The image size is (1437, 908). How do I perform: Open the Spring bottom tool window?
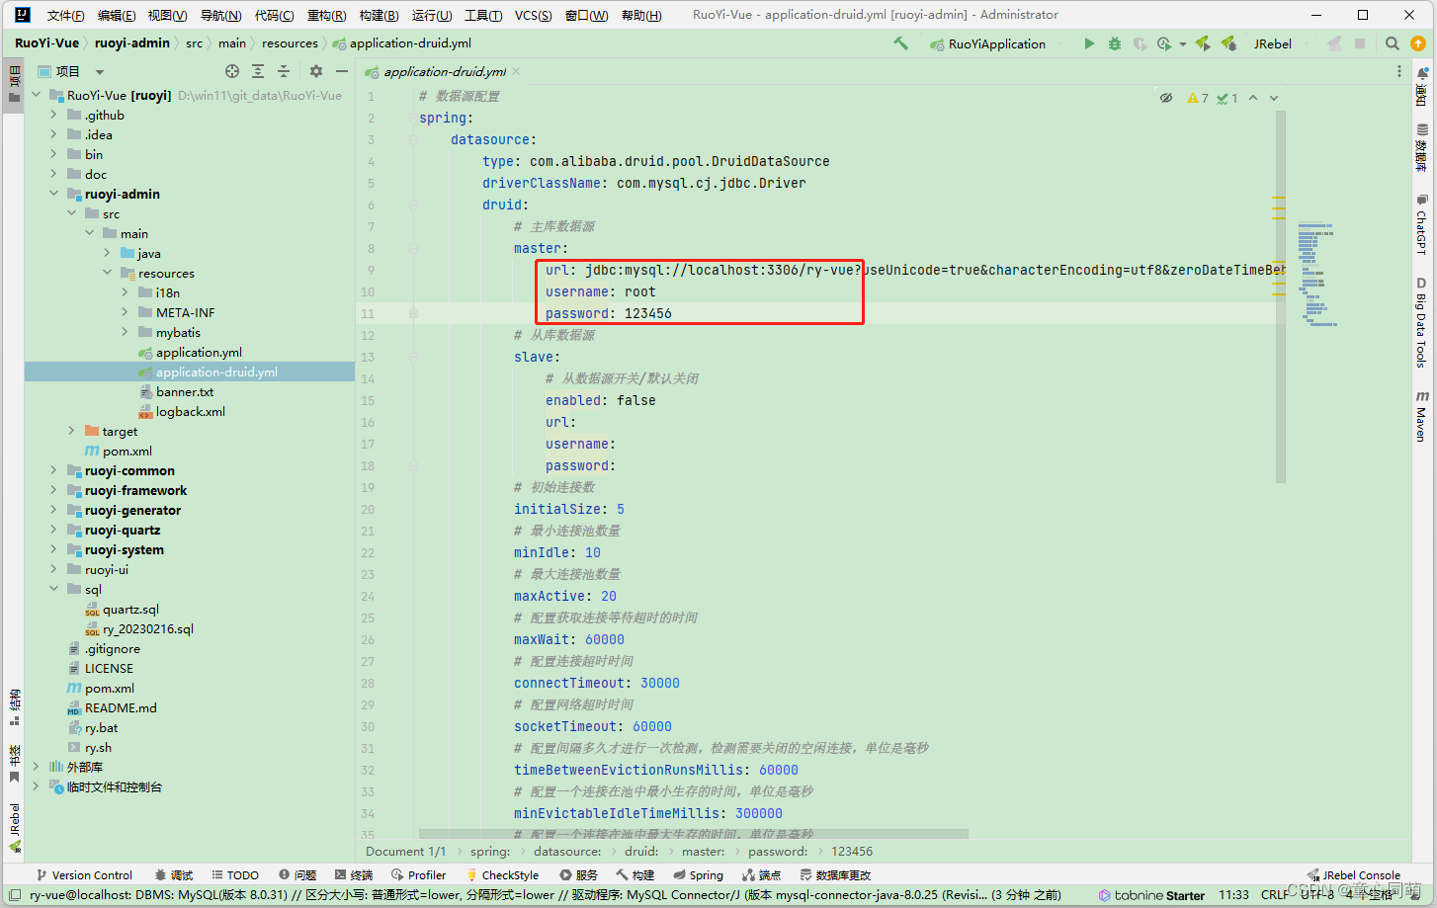pos(699,875)
